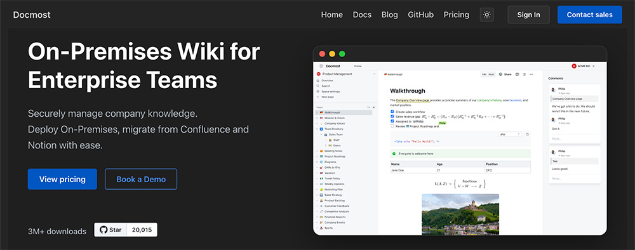
Task: Uncheck the Assigned to @Philip checkbox
Action: pos(392,121)
